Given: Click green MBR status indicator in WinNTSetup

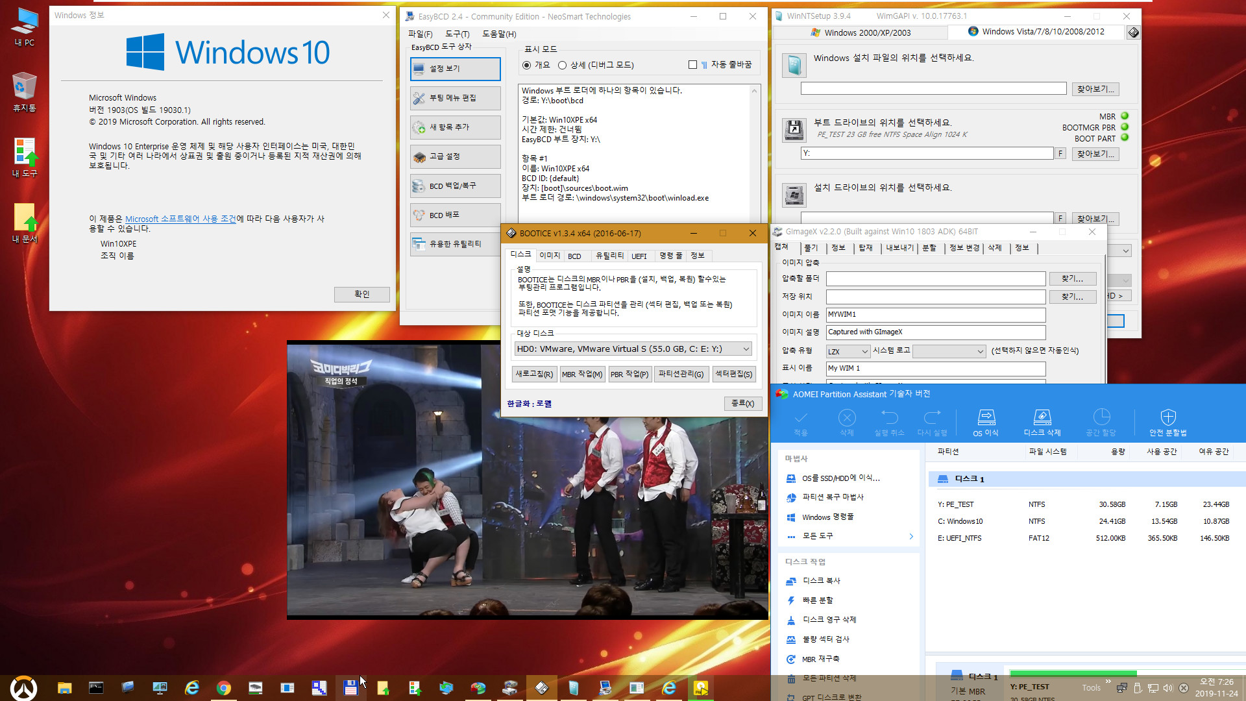Looking at the screenshot, I should [1125, 117].
